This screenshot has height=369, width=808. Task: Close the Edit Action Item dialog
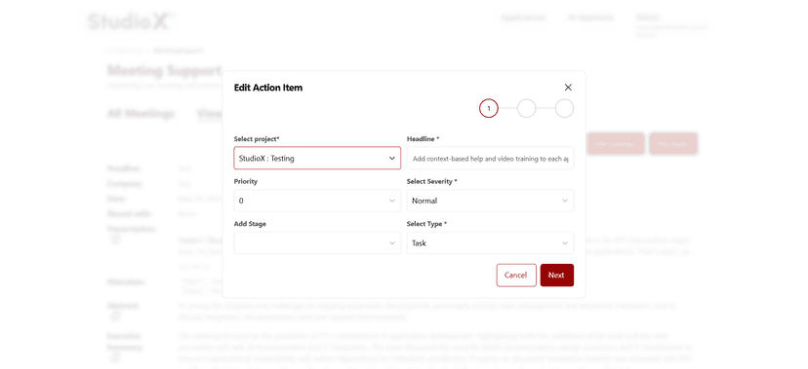[x=568, y=88]
